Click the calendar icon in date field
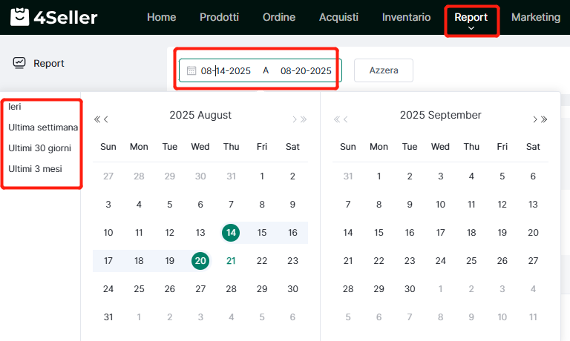Screen dimensions: 570x341 [x=191, y=71]
